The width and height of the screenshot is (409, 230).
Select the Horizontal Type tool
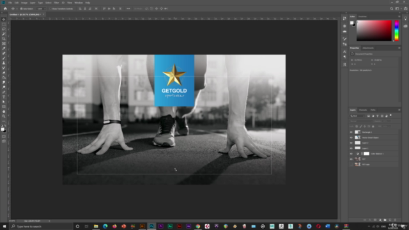tap(4, 96)
